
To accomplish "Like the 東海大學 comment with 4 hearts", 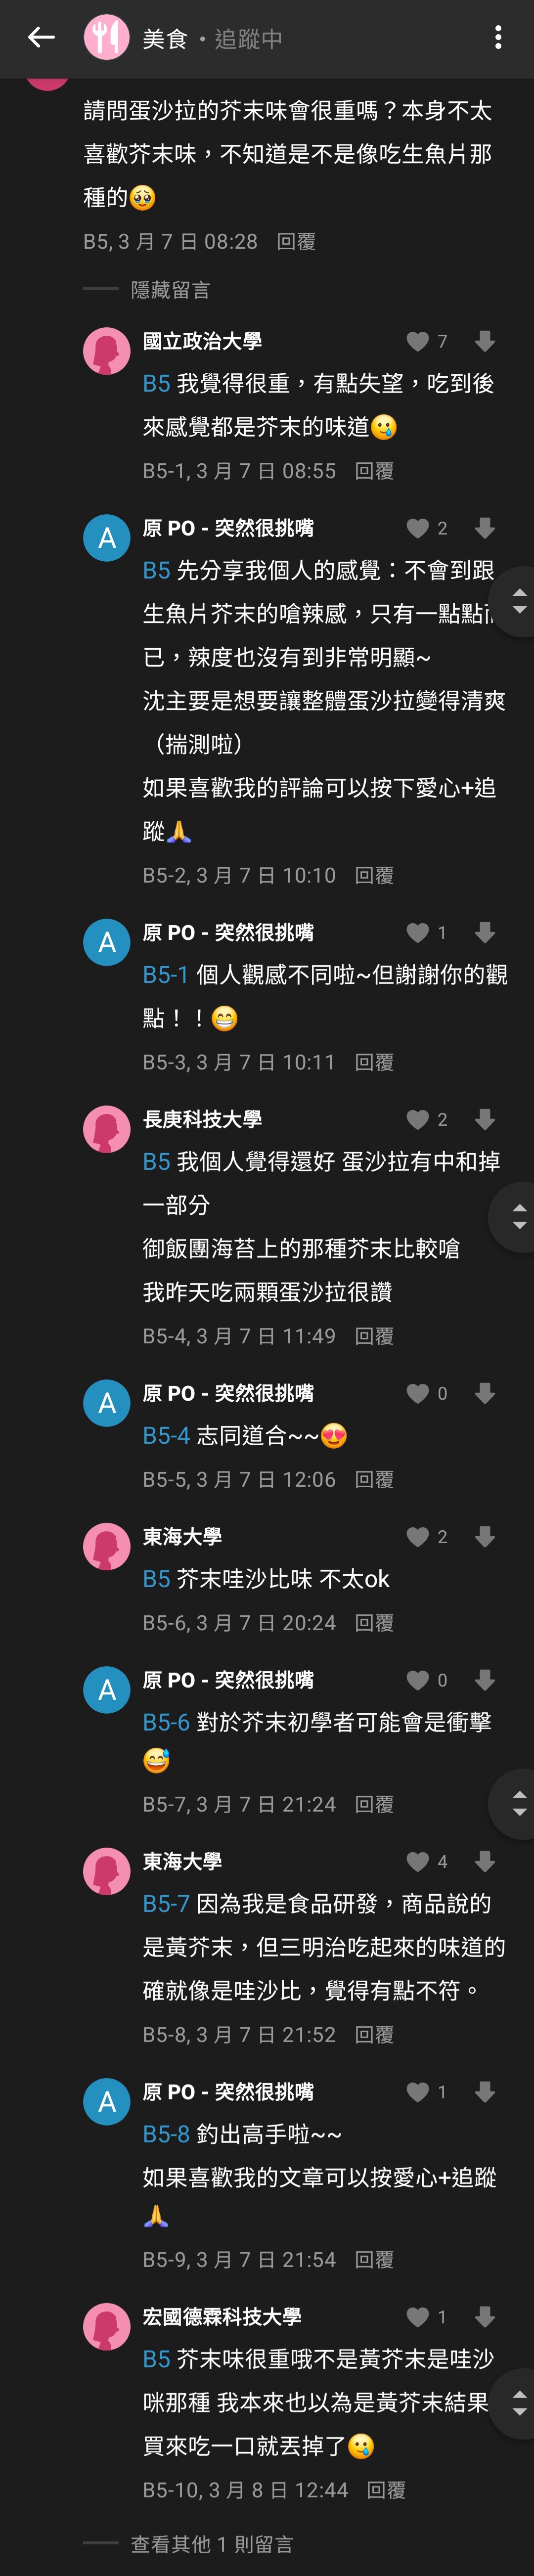I will point(417,1862).
